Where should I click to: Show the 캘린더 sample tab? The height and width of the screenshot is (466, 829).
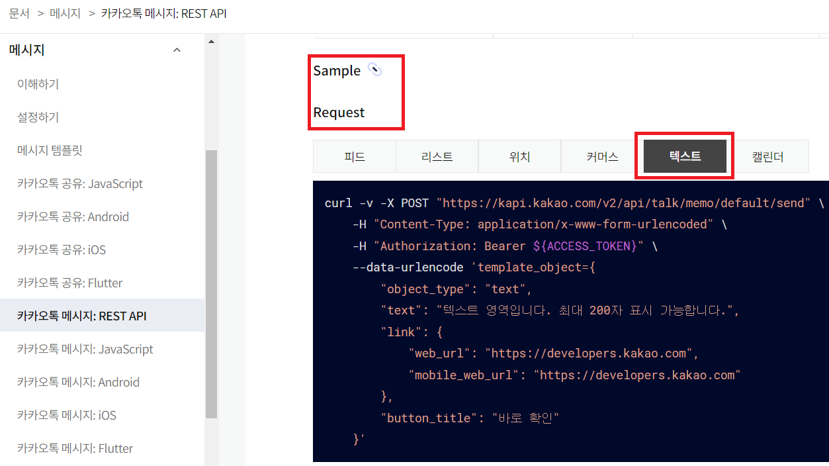pyautogui.click(x=767, y=157)
